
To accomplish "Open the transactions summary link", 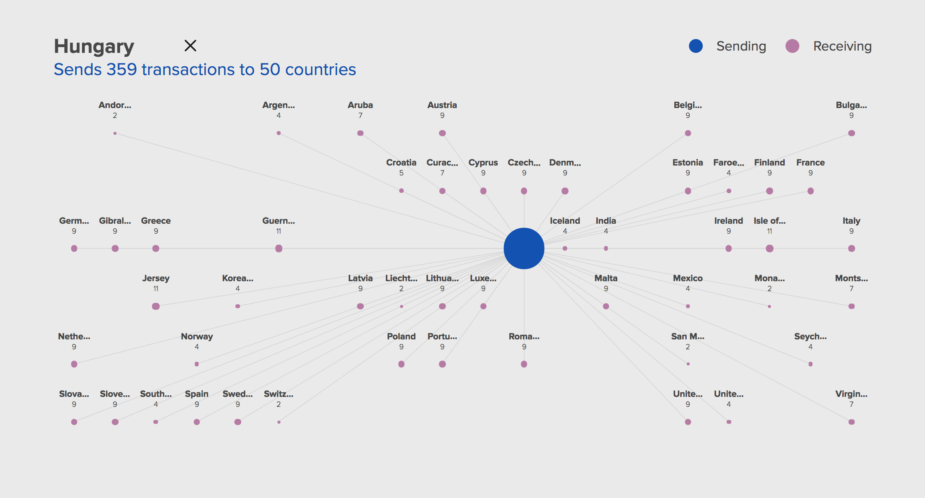I will click(205, 69).
